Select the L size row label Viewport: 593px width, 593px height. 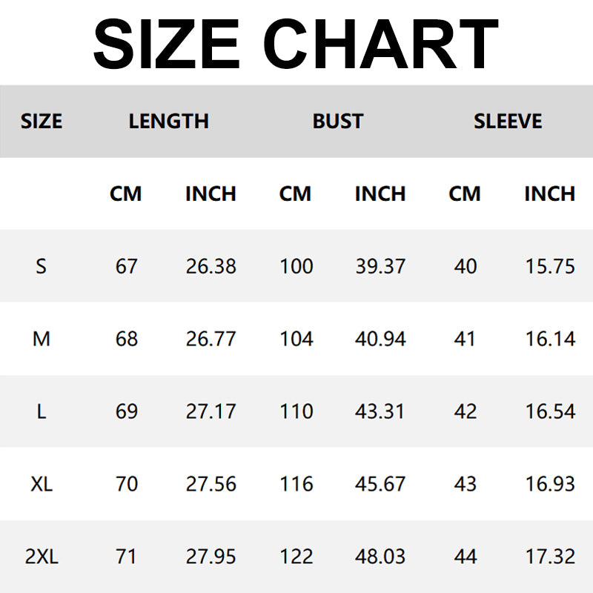(42, 411)
